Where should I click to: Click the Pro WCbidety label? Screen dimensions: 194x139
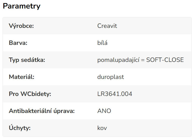point(30,94)
